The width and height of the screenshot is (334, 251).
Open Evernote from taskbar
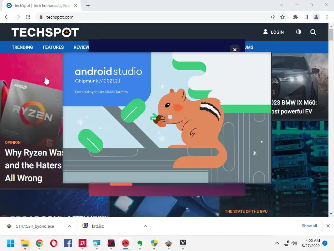(140, 243)
